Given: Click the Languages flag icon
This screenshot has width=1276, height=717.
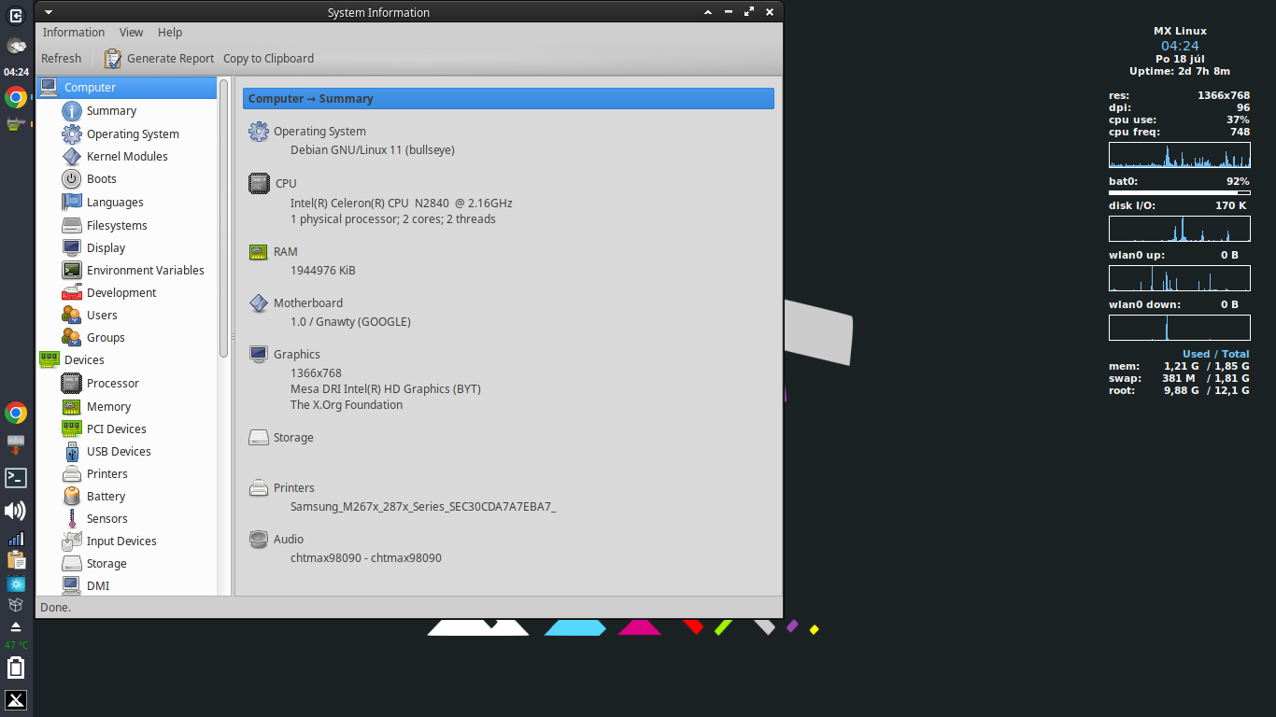Looking at the screenshot, I should point(72,202).
